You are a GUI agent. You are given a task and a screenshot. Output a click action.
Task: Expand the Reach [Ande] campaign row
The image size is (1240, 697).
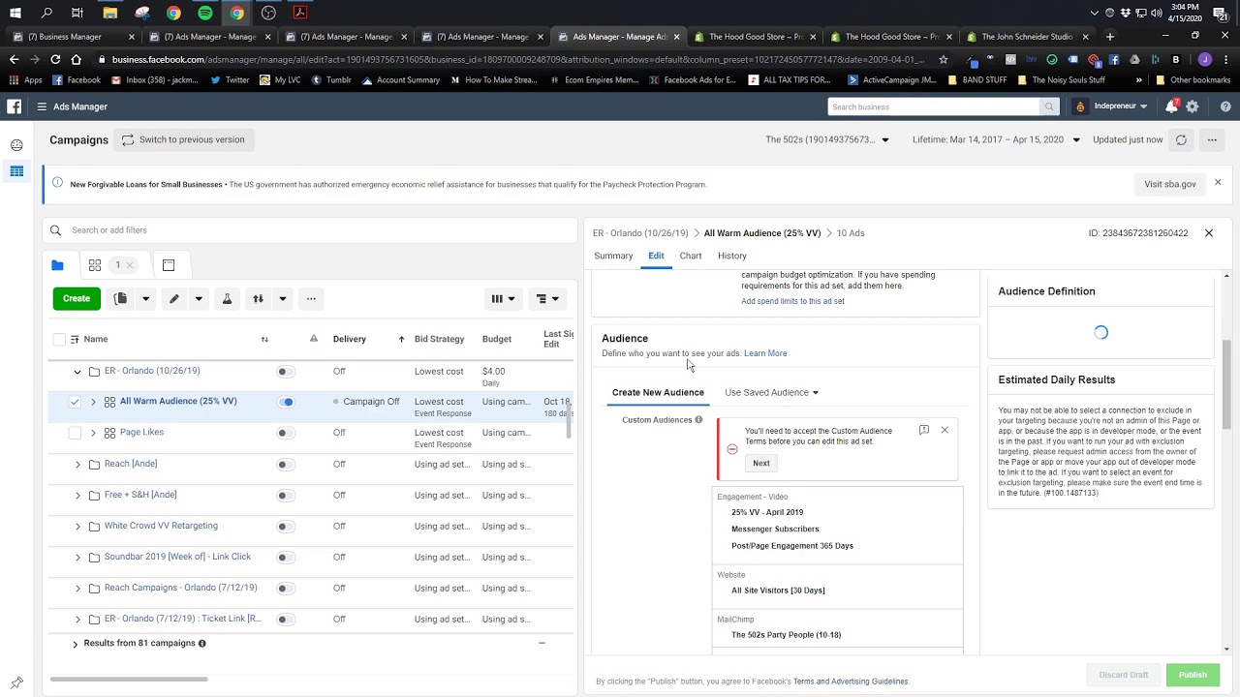[77, 464]
